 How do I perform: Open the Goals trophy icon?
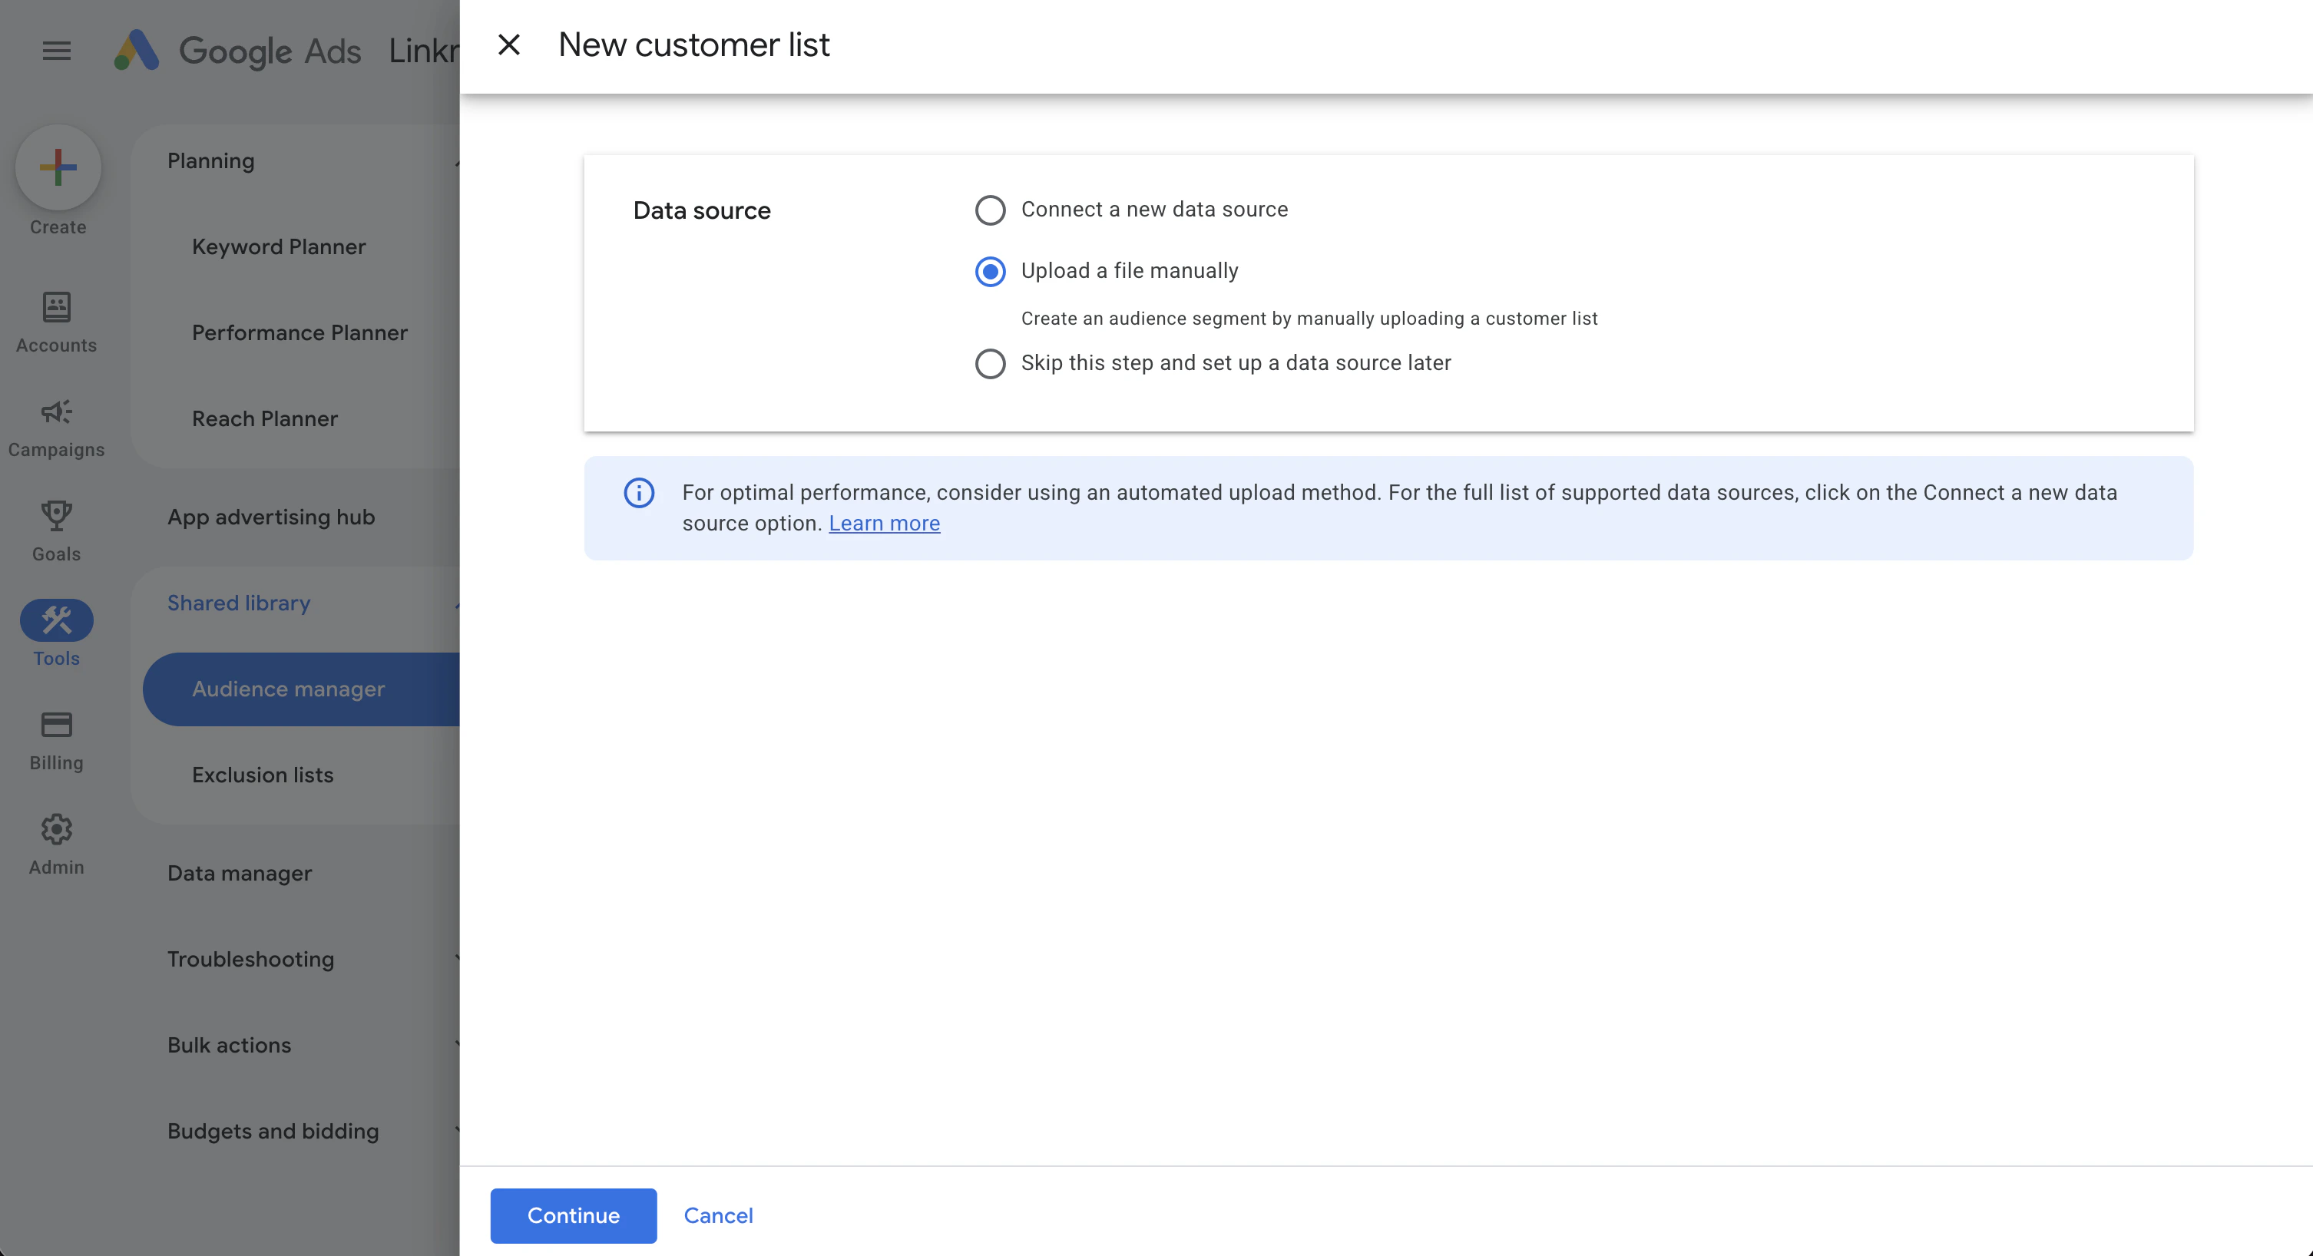click(x=55, y=515)
